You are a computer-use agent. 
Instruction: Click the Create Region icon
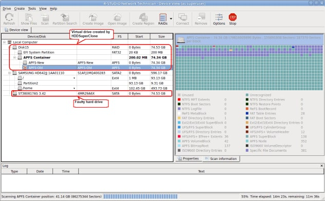tap(143, 19)
